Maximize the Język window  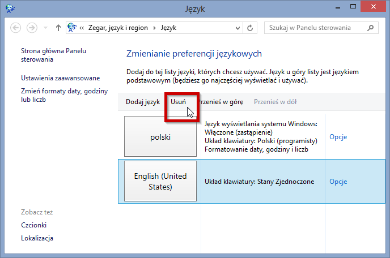(x=353, y=7)
